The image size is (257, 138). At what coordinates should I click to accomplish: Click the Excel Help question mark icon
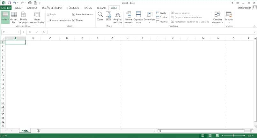click(x=232, y=3)
